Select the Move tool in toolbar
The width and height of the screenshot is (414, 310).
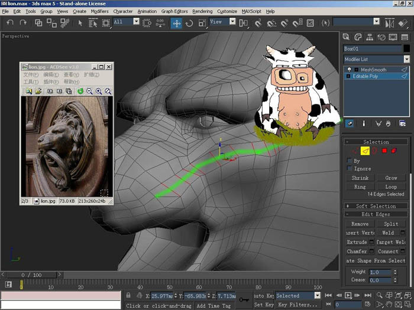(176, 23)
